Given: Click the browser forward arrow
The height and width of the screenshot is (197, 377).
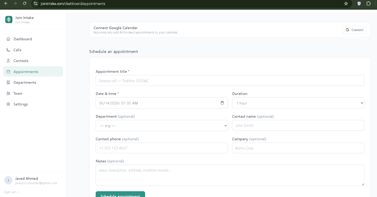Looking at the screenshot, I should coord(15,4).
